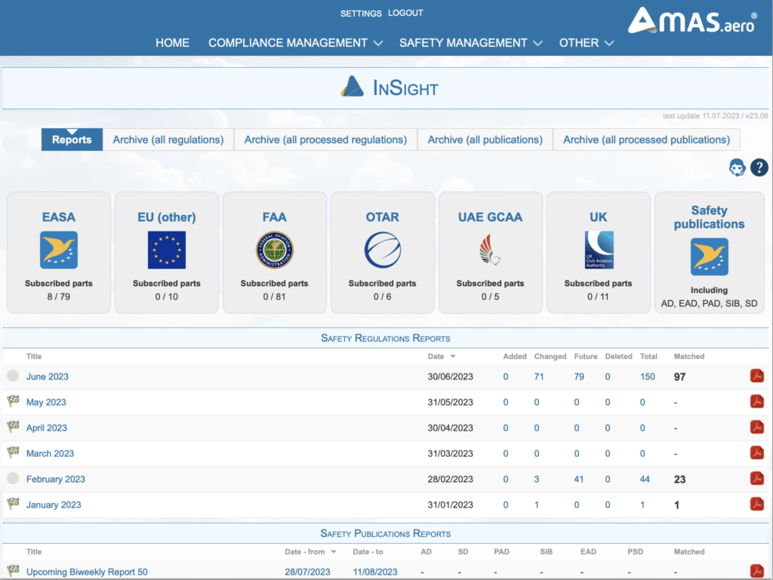Sort regulations reports by Date column

(x=441, y=356)
